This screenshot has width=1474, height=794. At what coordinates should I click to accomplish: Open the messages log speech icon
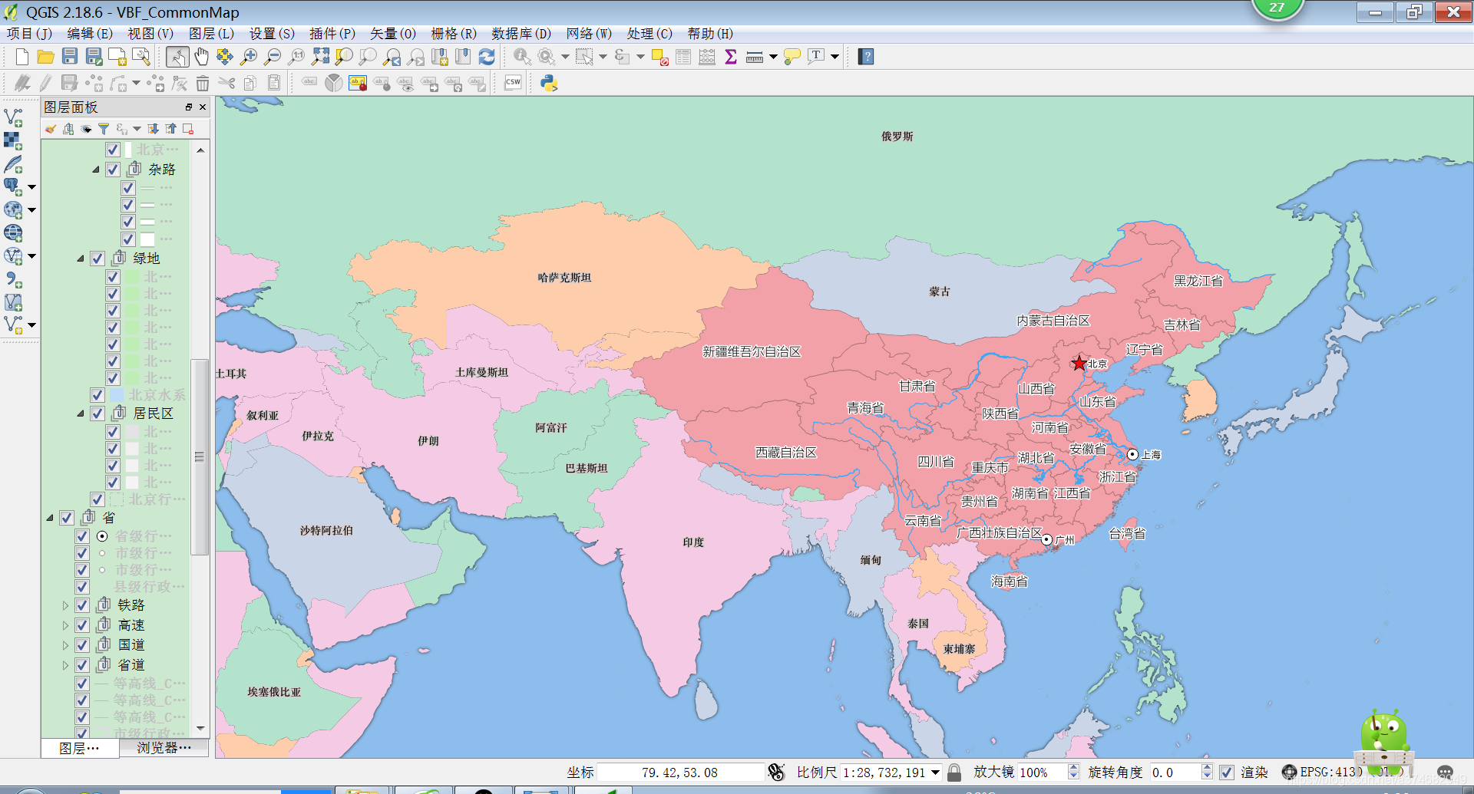click(1445, 773)
